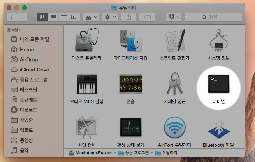
Task: Select the Console (콘솔) app icon
Action: click(x=131, y=84)
